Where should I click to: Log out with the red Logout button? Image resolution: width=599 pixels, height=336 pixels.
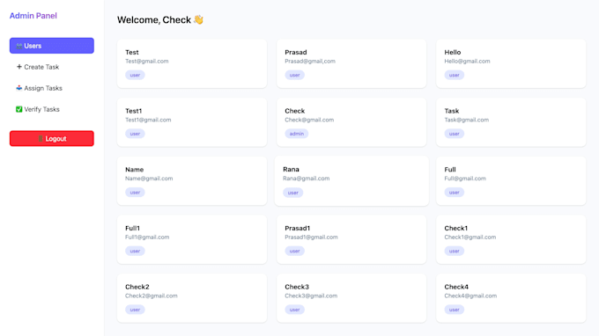click(52, 138)
